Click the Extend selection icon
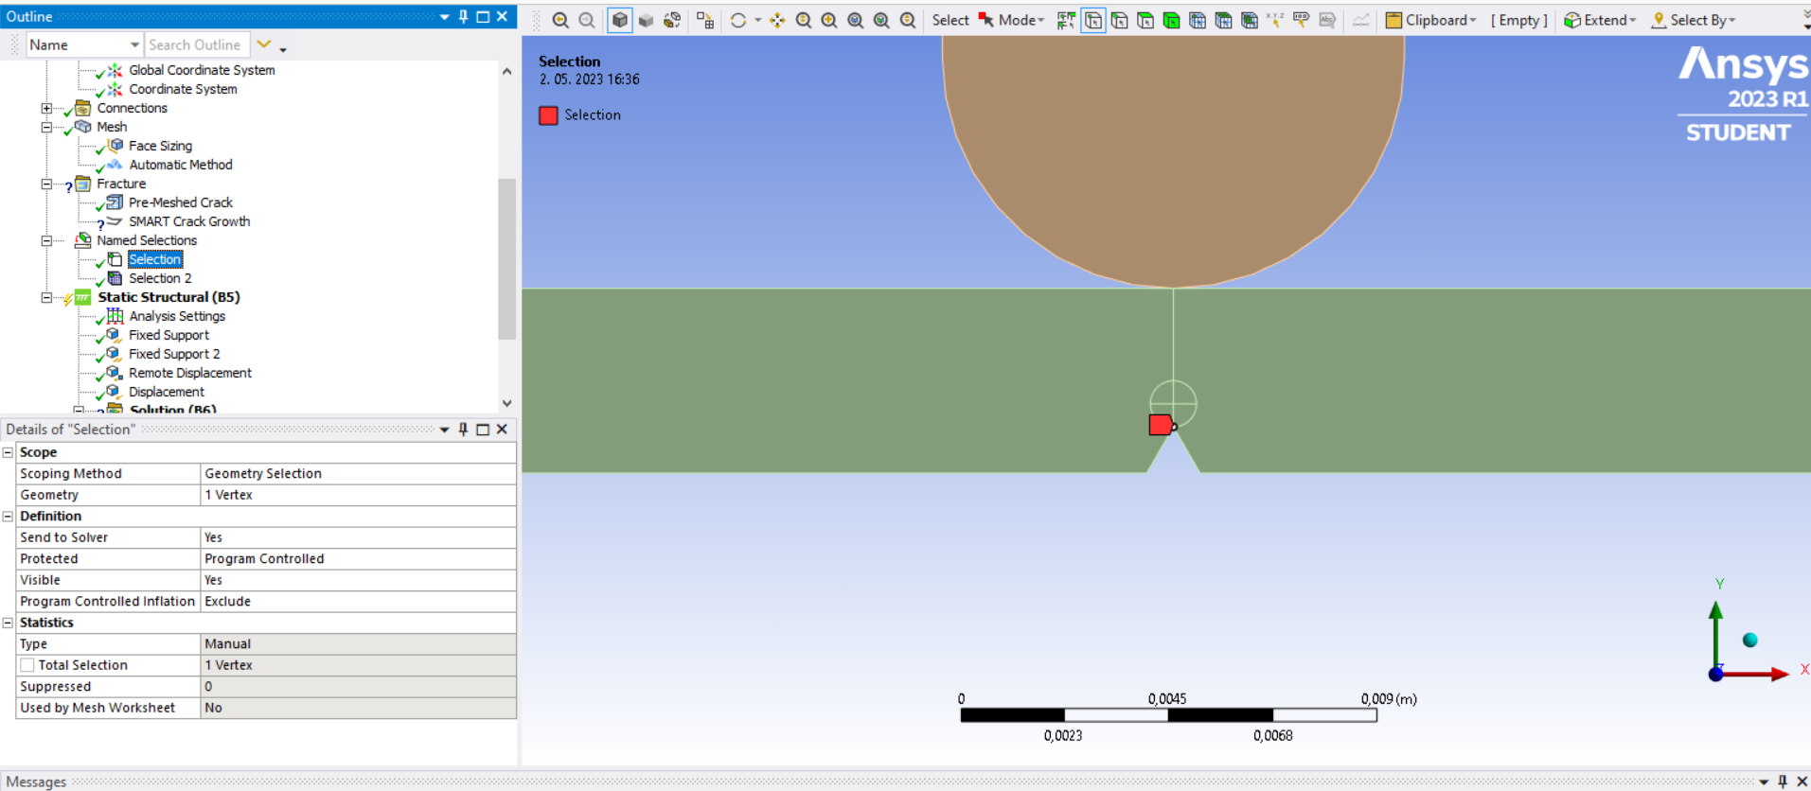Viewport: 1811px width, 791px height. tap(1572, 20)
